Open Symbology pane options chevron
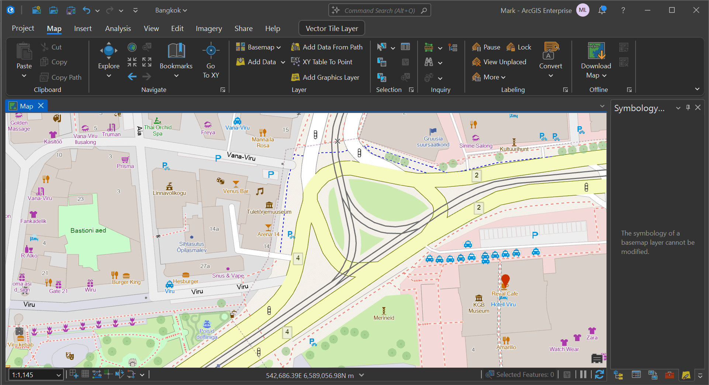Viewport: 709px width, 385px height. pos(678,108)
